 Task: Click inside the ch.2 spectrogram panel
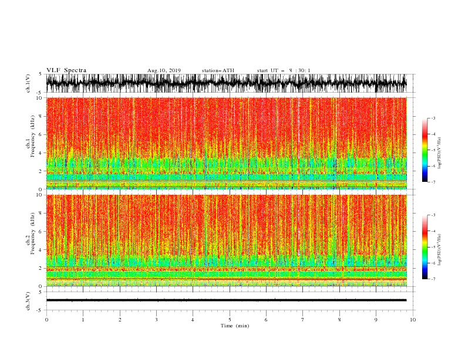point(226,241)
